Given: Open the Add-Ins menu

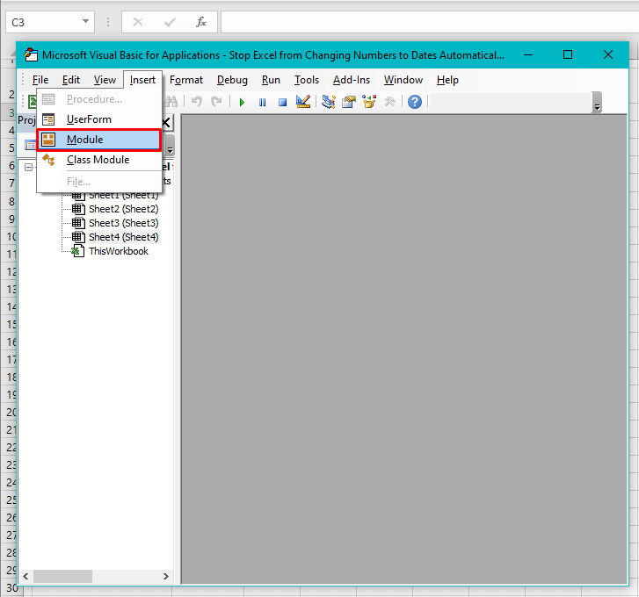Looking at the screenshot, I should (x=352, y=80).
